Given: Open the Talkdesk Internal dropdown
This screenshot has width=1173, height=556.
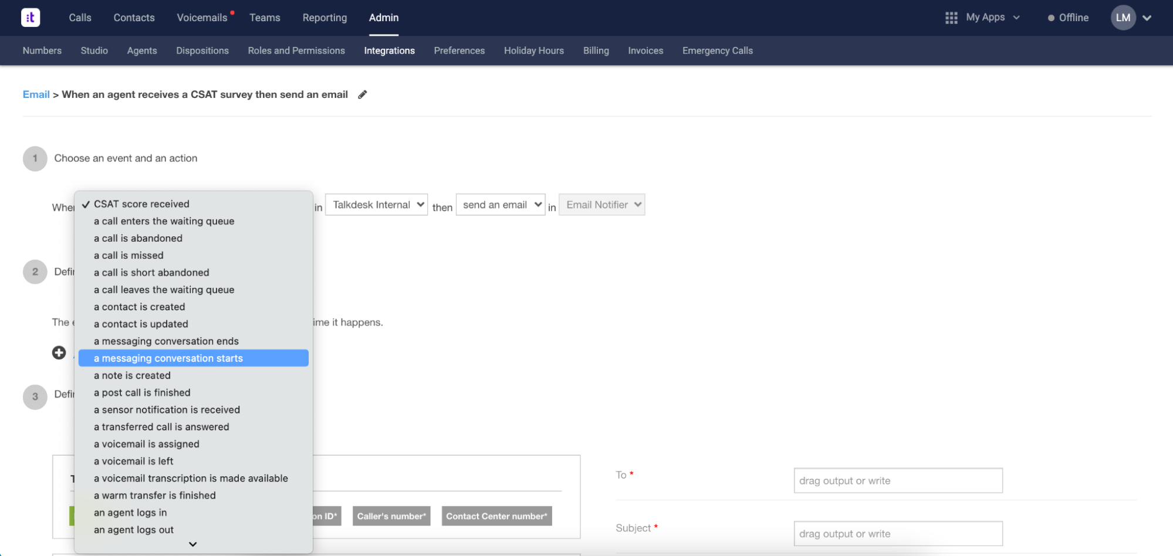Looking at the screenshot, I should click(x=376, y=205).
